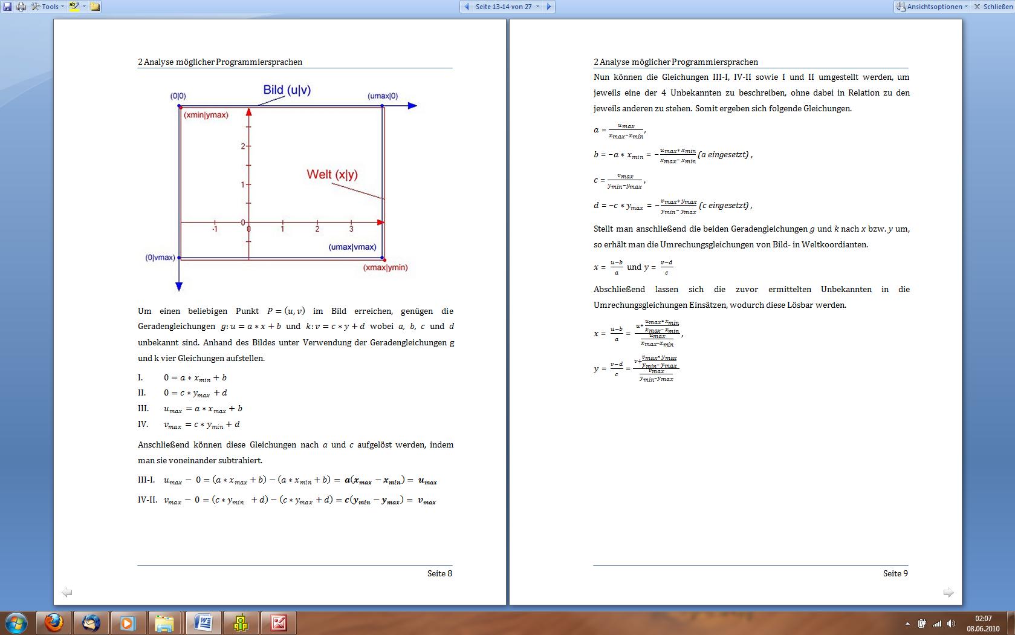Select the text highlighter tool
Viewport: 1015px width, 635px height.
coord(74,7)
